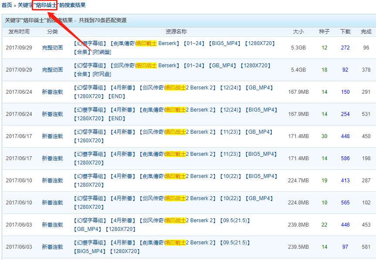Screen dimensions: 376x260
Task: Click the seed count 12
Action: [325, 48]
